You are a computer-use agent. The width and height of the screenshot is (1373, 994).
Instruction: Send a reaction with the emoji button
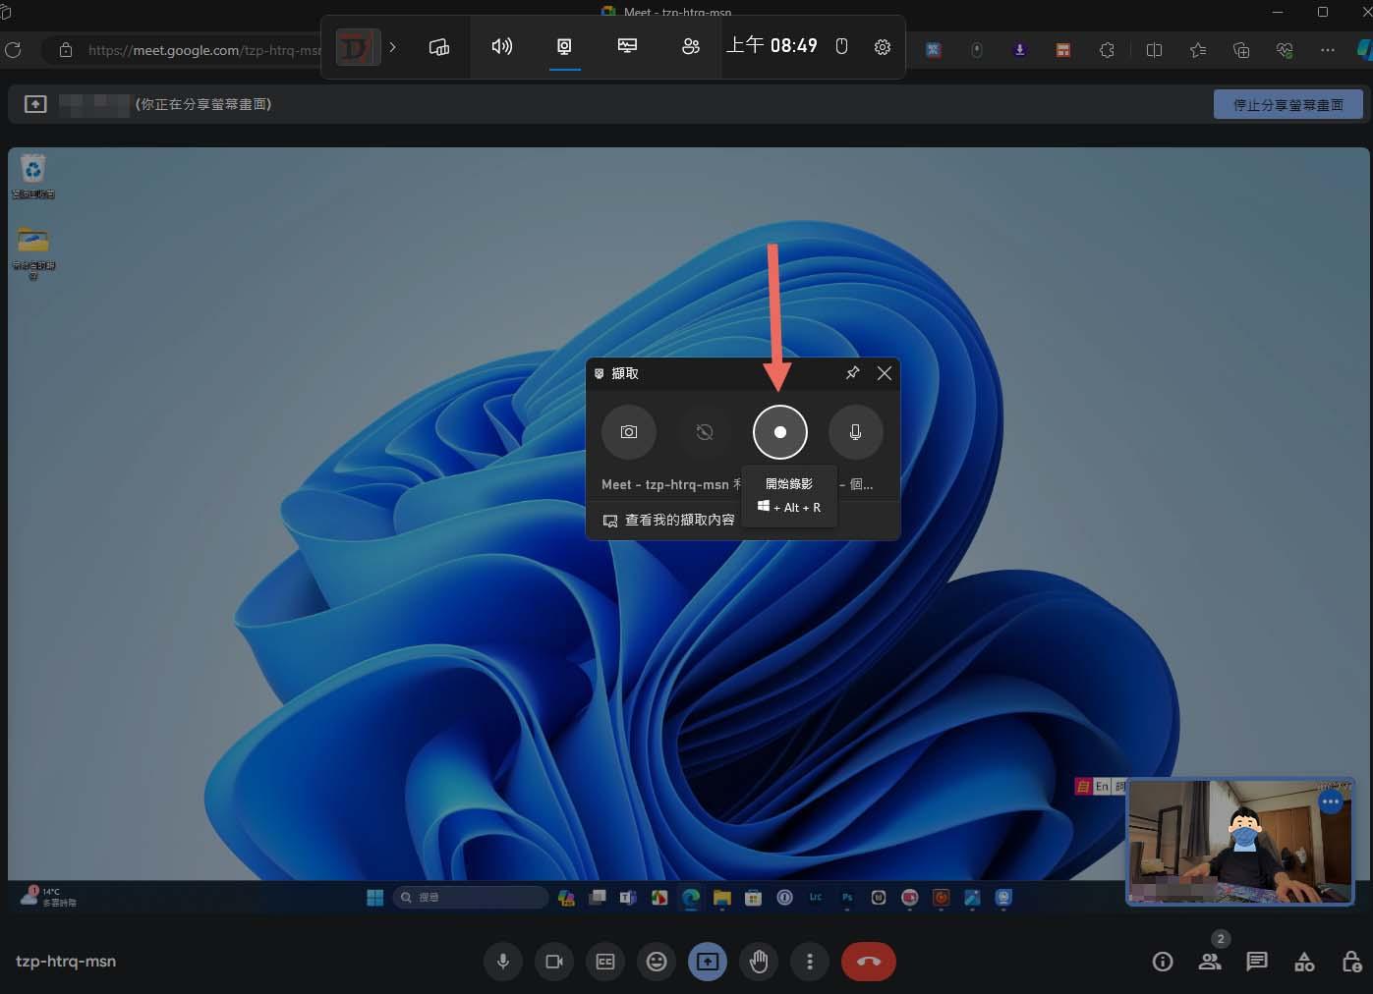click(657, 962)
